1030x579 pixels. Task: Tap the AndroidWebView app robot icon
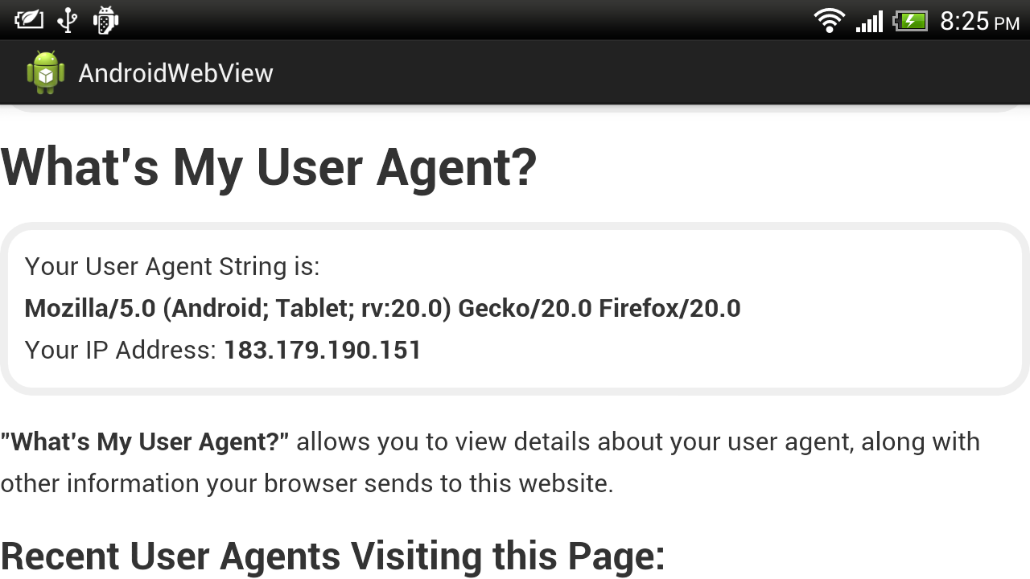(46, 72)
